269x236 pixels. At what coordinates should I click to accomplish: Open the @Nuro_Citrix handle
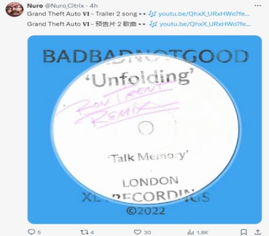pos(64,6)
